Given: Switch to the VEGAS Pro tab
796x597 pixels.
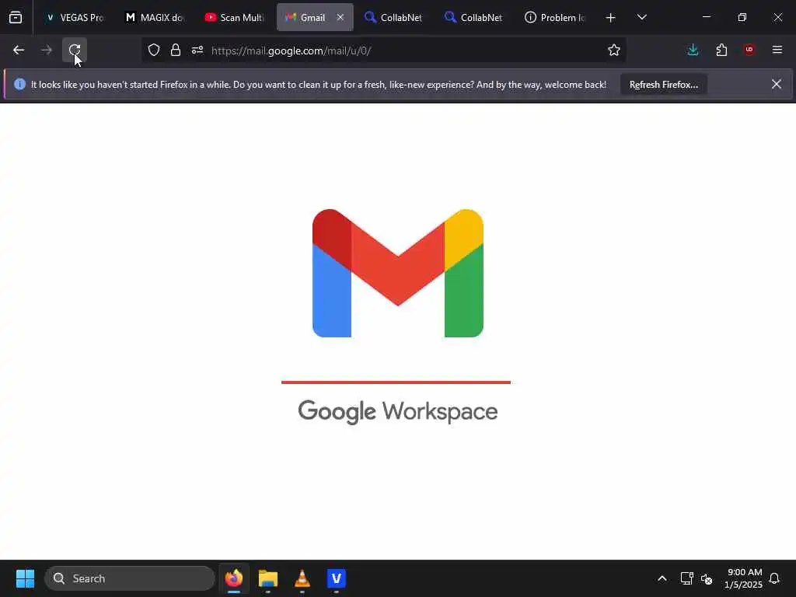Looking at the screenshot, I should point(75,18).
